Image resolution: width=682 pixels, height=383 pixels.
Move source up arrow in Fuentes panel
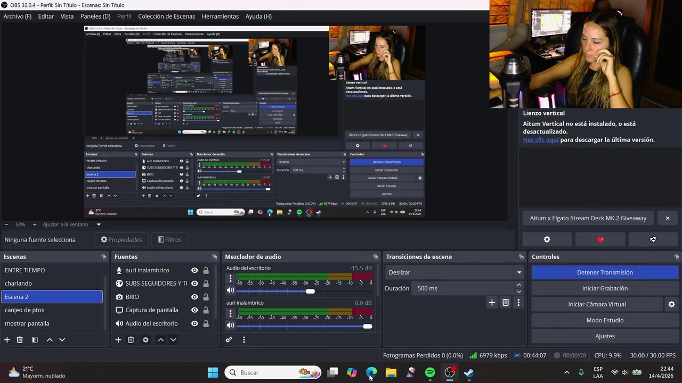(x=160, y=340)
